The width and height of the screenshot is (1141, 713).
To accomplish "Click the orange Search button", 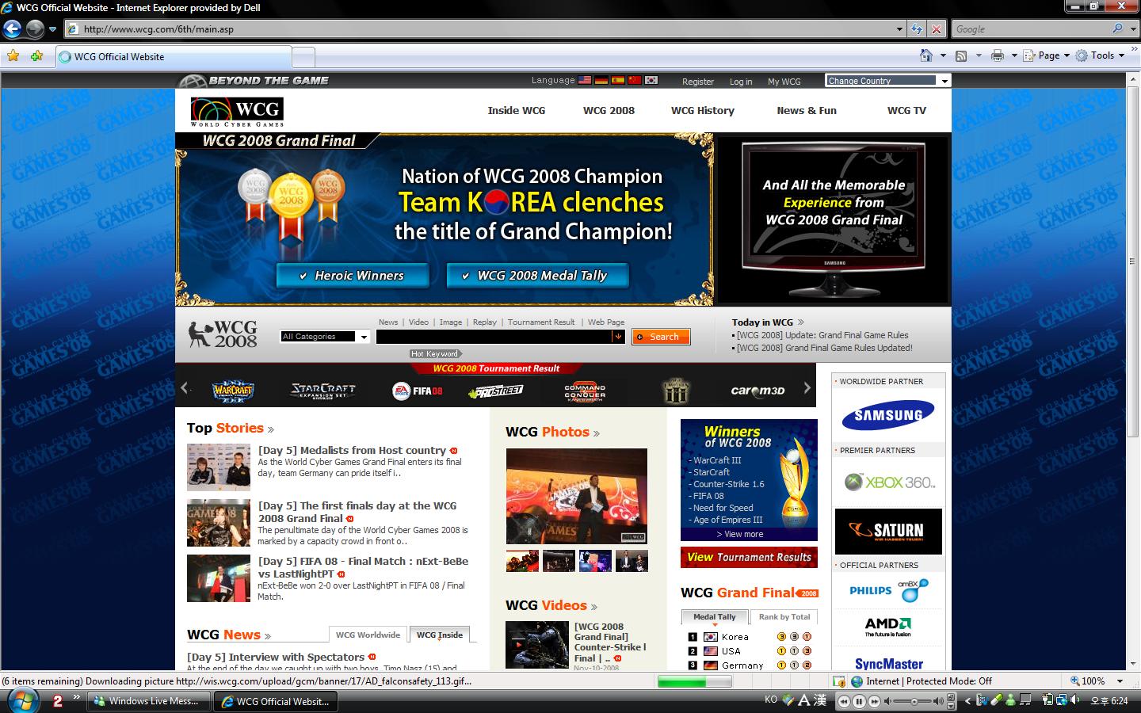I will 661,337.
